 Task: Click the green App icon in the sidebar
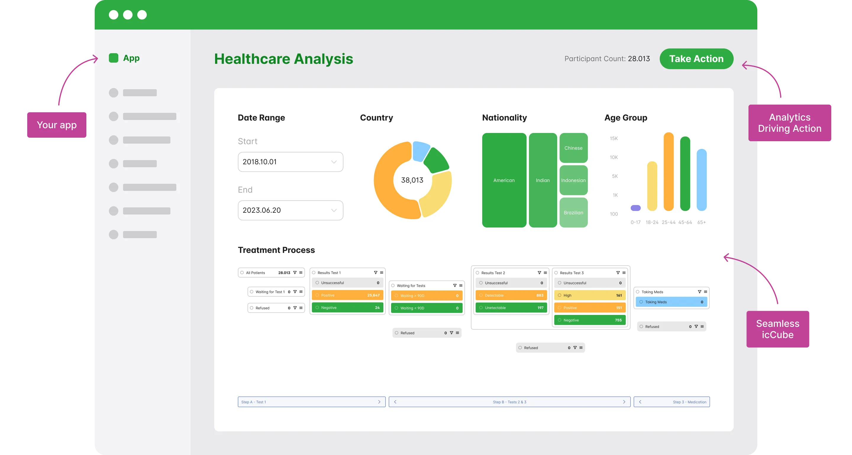(113, 58)
